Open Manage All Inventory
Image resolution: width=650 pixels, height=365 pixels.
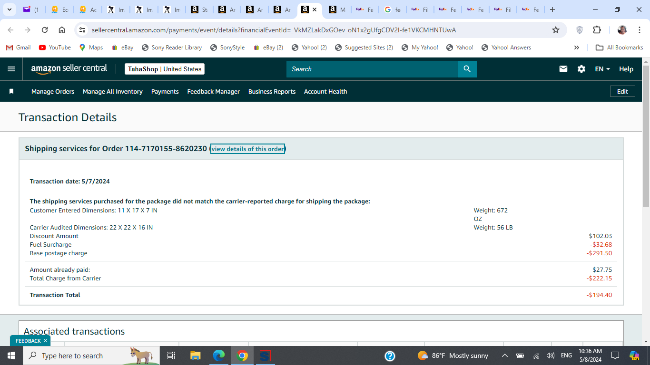click(x=113, y=91)
